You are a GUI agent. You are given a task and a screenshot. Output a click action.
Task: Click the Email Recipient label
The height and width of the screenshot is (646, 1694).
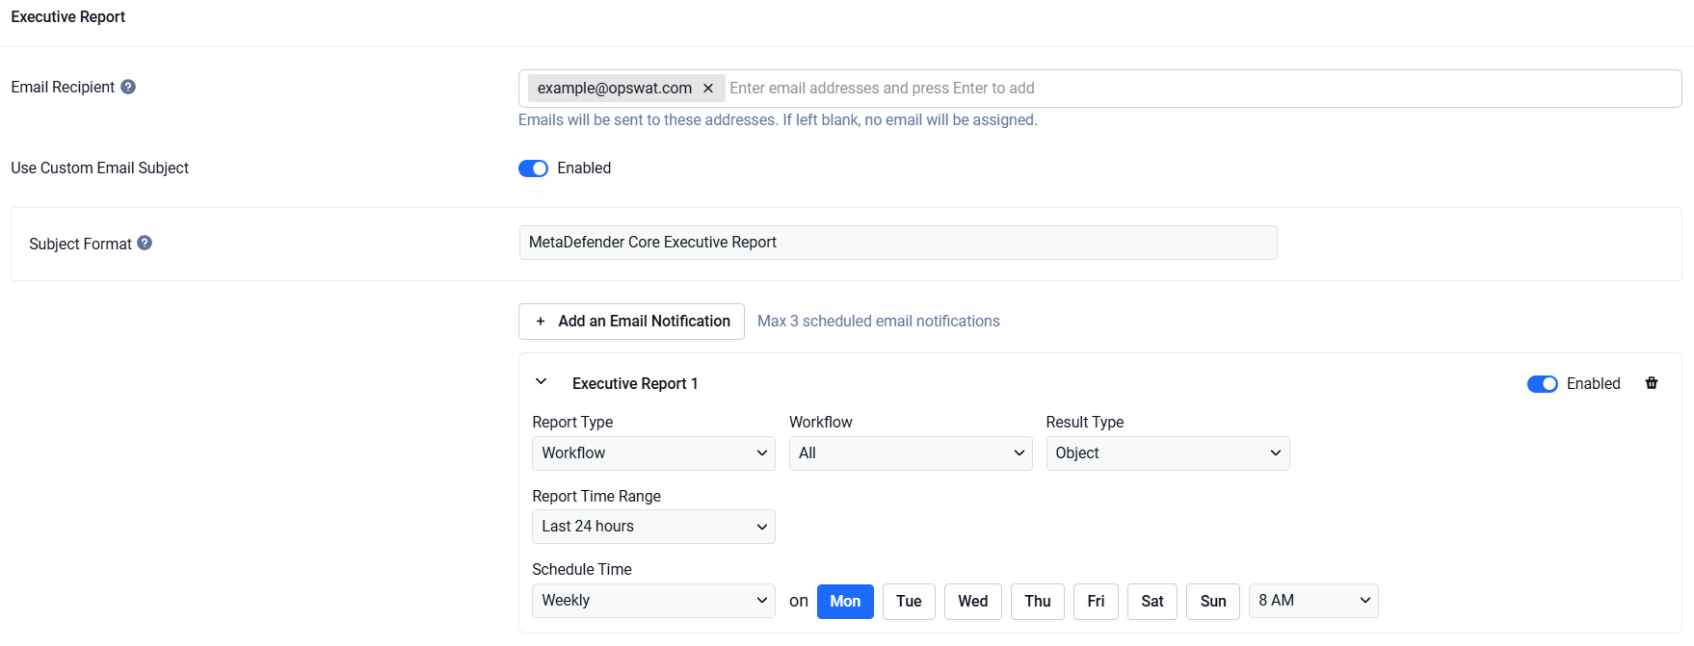coord(63,88)
